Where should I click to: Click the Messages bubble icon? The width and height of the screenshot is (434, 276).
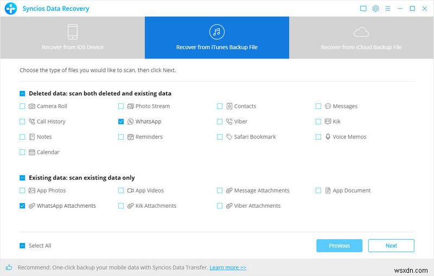coord(328,106)
